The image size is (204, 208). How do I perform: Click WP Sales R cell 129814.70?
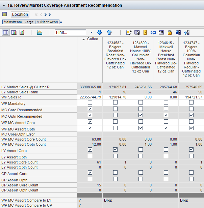pos(115,97)
